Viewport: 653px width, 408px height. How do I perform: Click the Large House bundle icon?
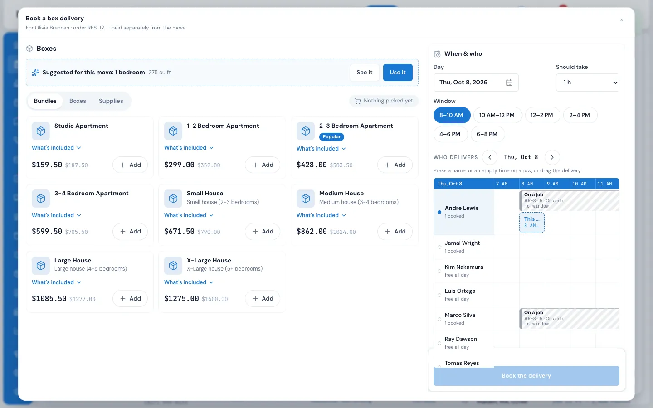pyautogui.click(x=41, y=266)
